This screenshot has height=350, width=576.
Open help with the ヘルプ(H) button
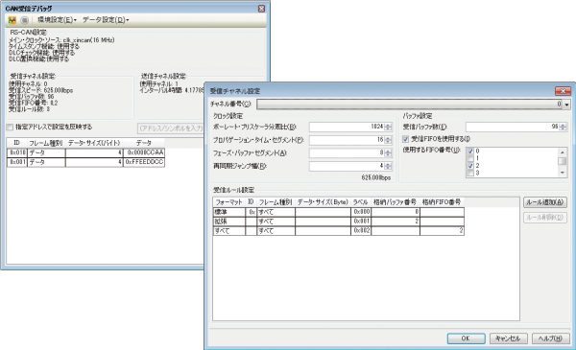click(x=551, y=338)
